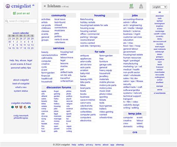This screenshot has height=147, width=177.
Task: Select cambridge in uk city list
Action: pyautogui.click(x=159, y=31)
